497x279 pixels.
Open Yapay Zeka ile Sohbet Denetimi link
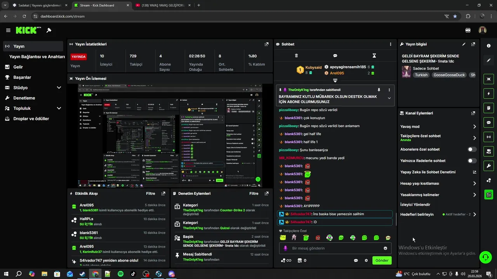tap(438, 172)
